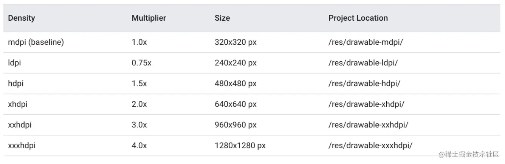Viewport: 505px width, 164px height.
Task: Select the xxxhdpi density cell
Action: point(22,146)
